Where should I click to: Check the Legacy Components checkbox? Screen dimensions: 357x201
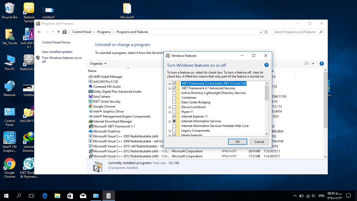tap(174, 131)
